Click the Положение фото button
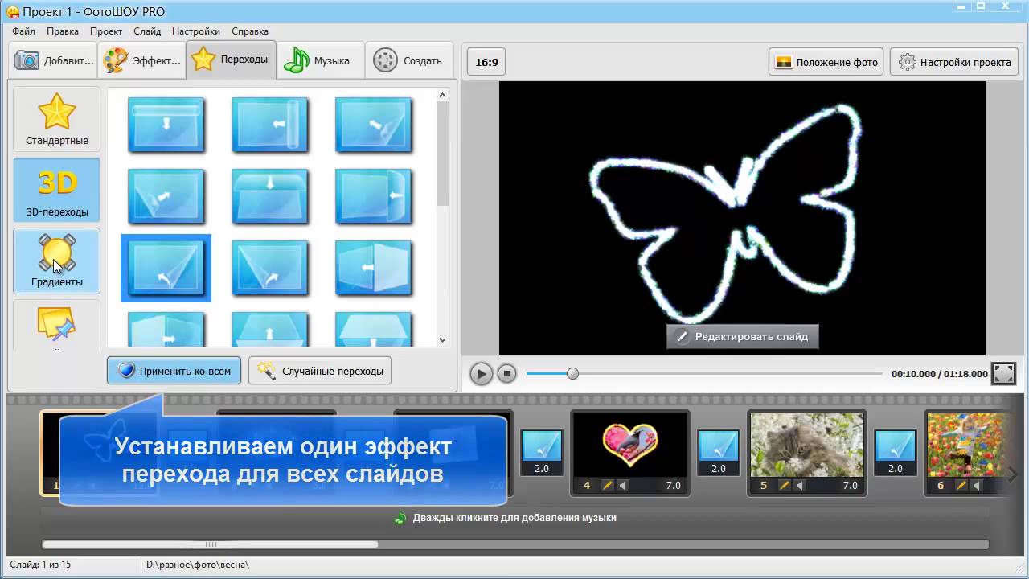The image size is (1029, 579). [x=826, y=62]
